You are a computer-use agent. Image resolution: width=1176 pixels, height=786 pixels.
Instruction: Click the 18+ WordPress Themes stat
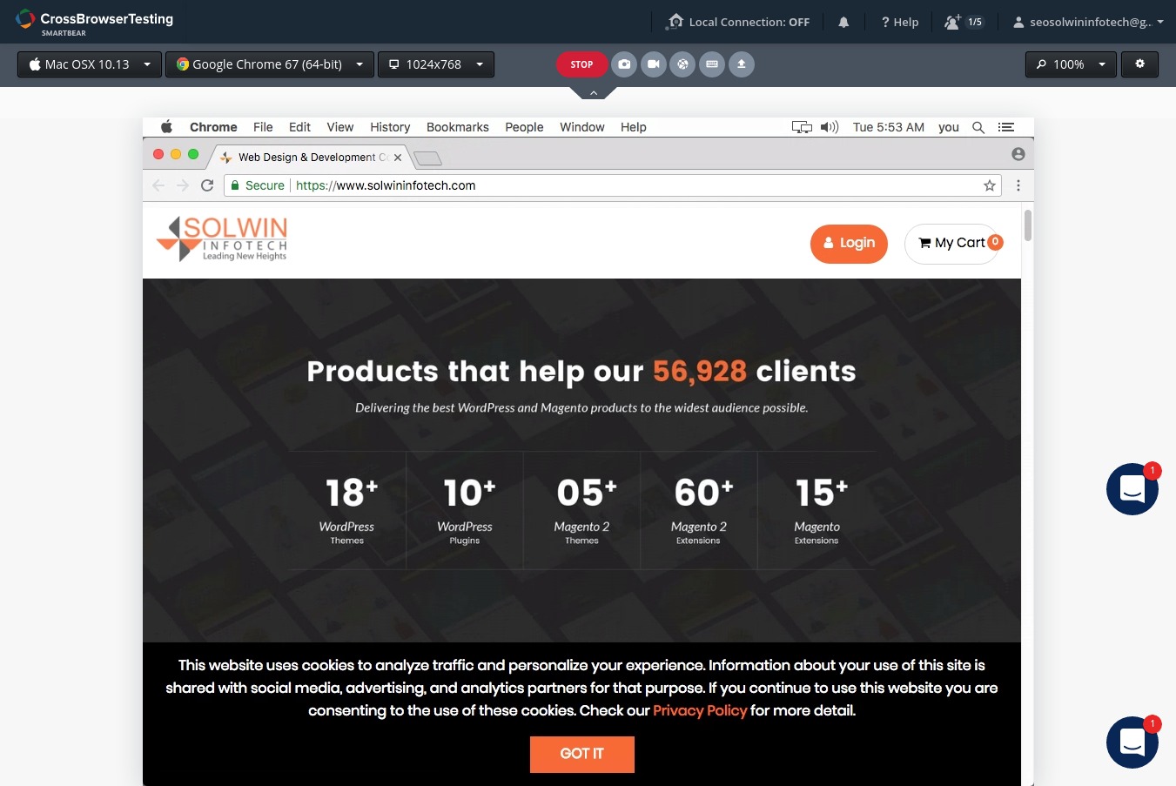coord(347,510)
